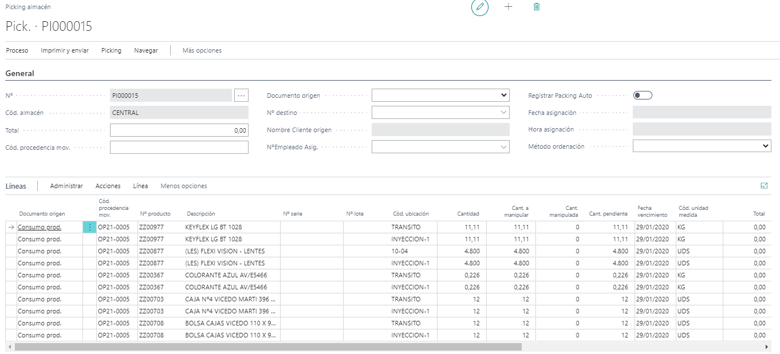The width and height of the screenshot is (780, 354).
Task: Open Imprimir y enviar menu
Action: pyautogui.click(x=65, y=50)
